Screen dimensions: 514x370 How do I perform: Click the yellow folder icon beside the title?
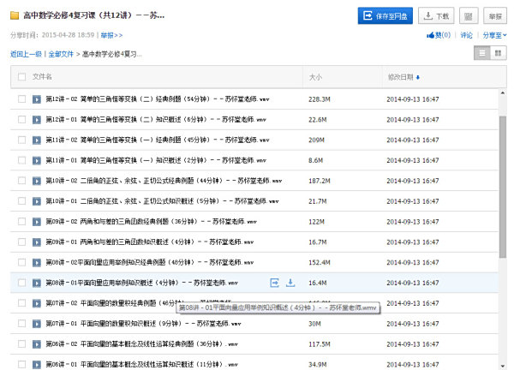(x=15, y=15)
